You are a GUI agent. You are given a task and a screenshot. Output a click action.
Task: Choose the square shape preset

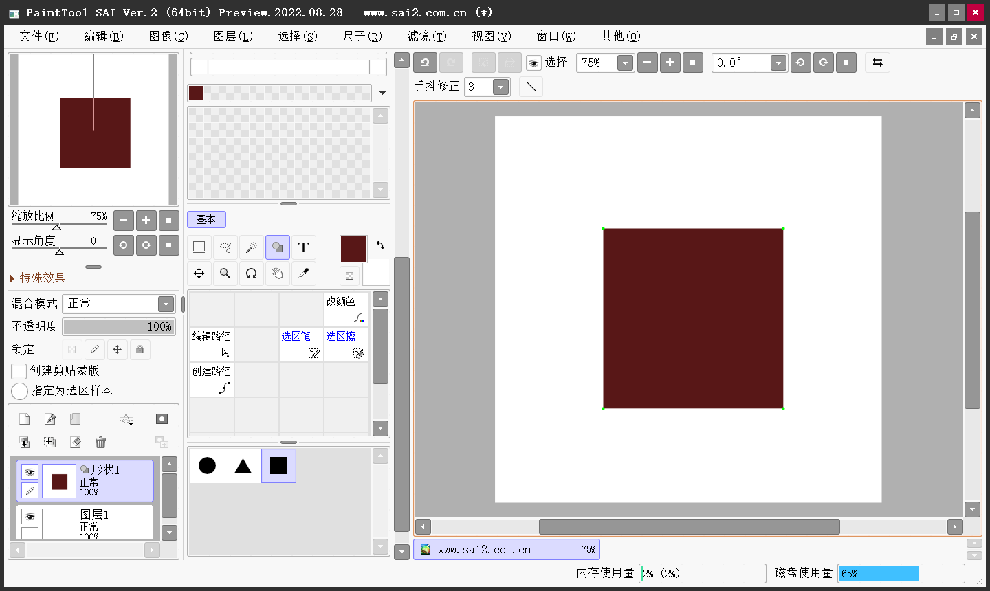click(x=278, y=466)
